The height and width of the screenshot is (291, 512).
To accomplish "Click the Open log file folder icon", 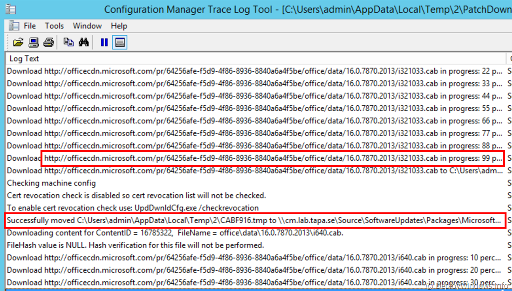I will [18, 43].
